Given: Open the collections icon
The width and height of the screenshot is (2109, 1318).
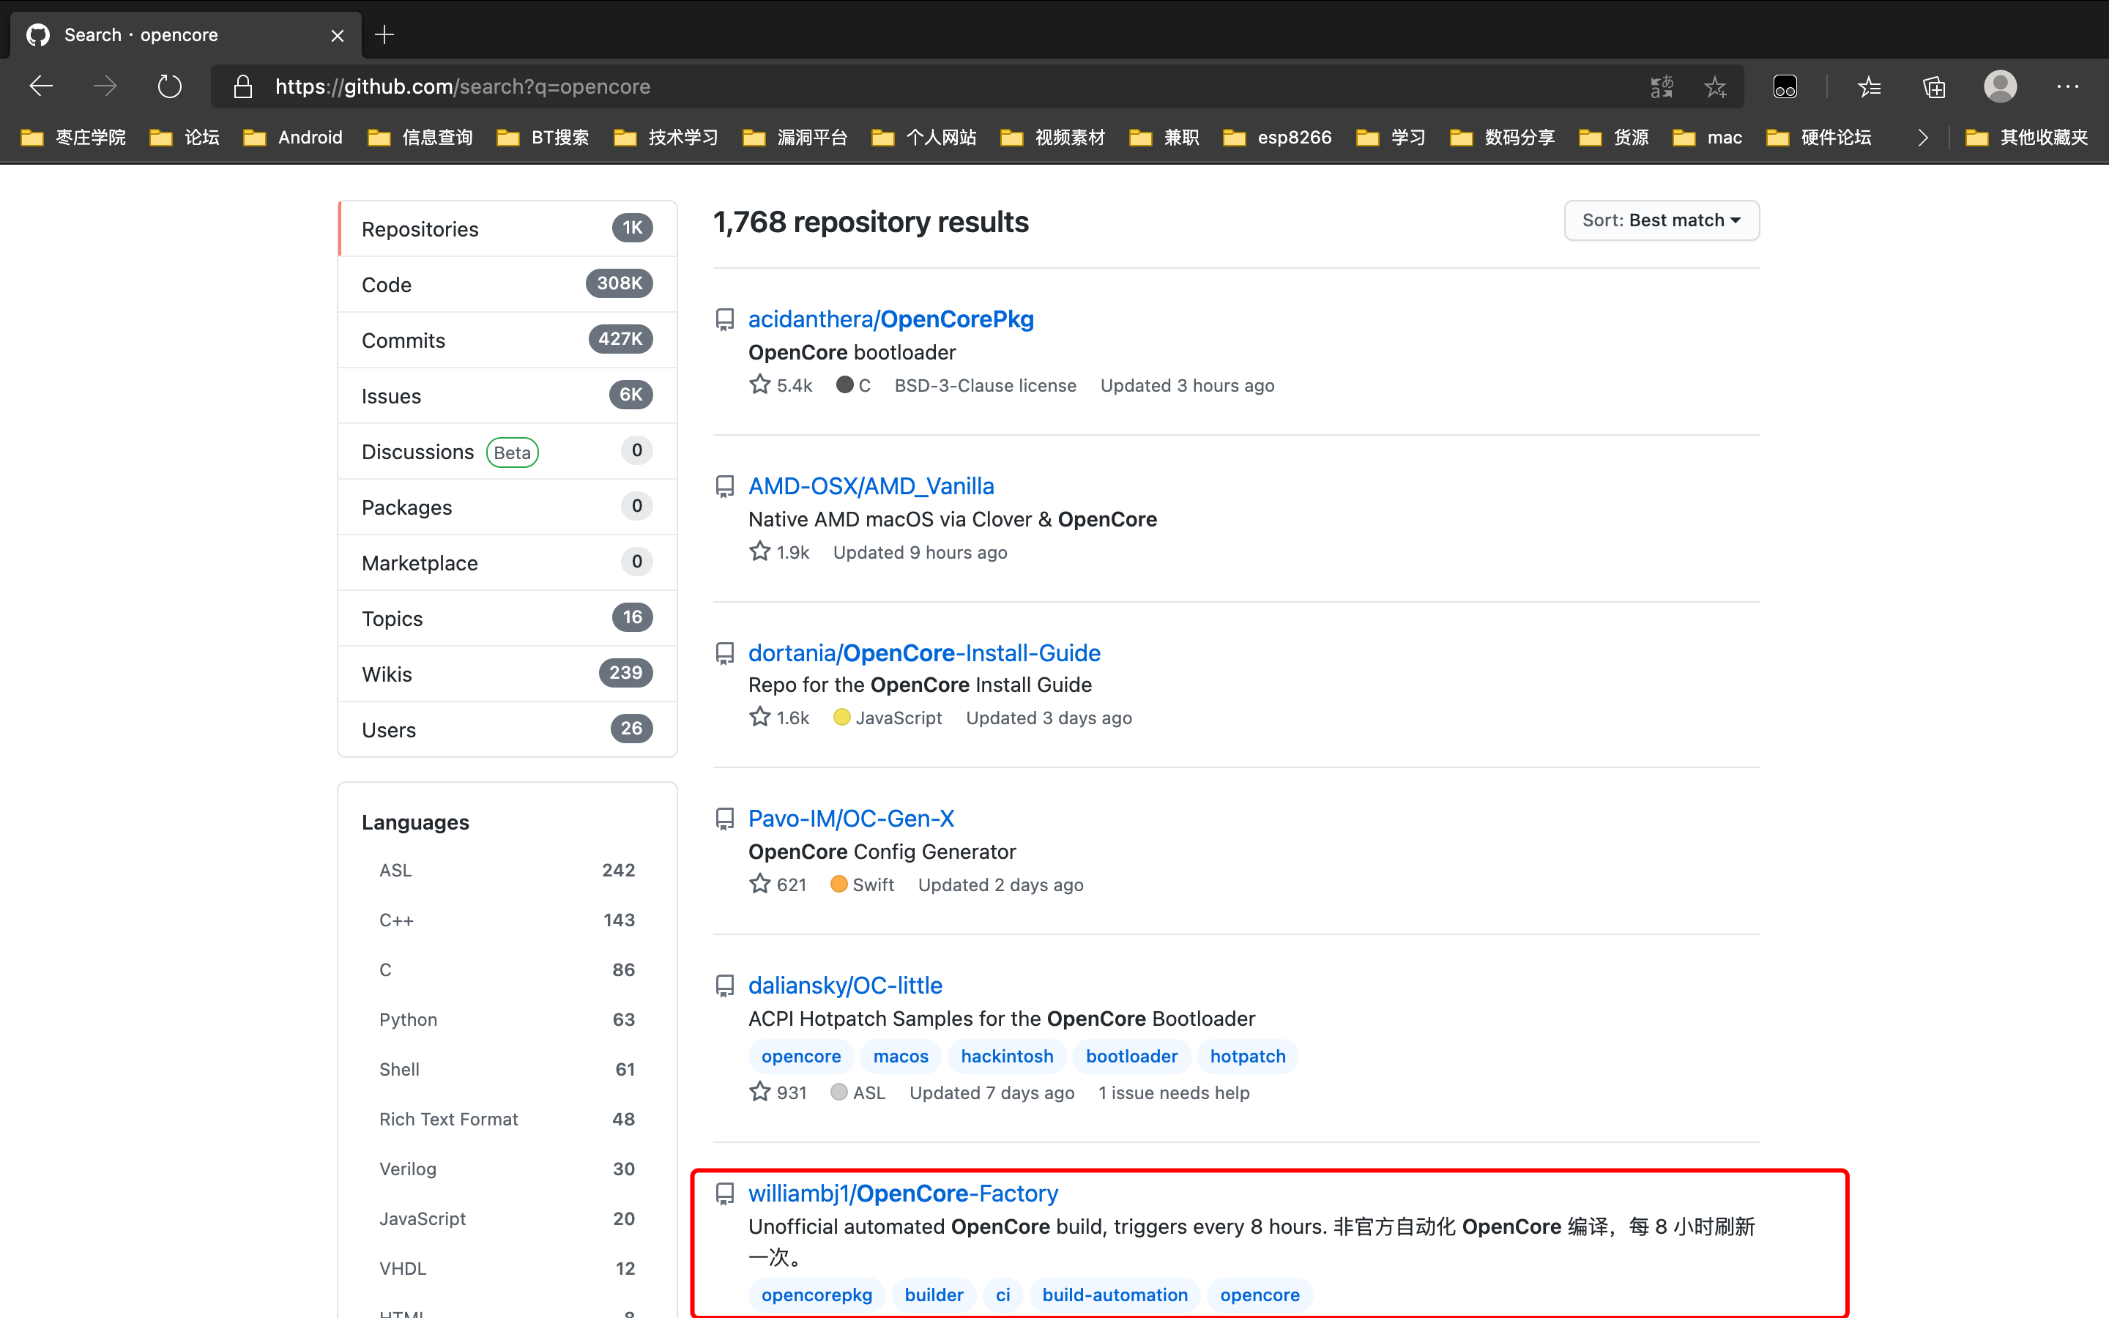Looking at the screenshot, I should coord(1934,86).
